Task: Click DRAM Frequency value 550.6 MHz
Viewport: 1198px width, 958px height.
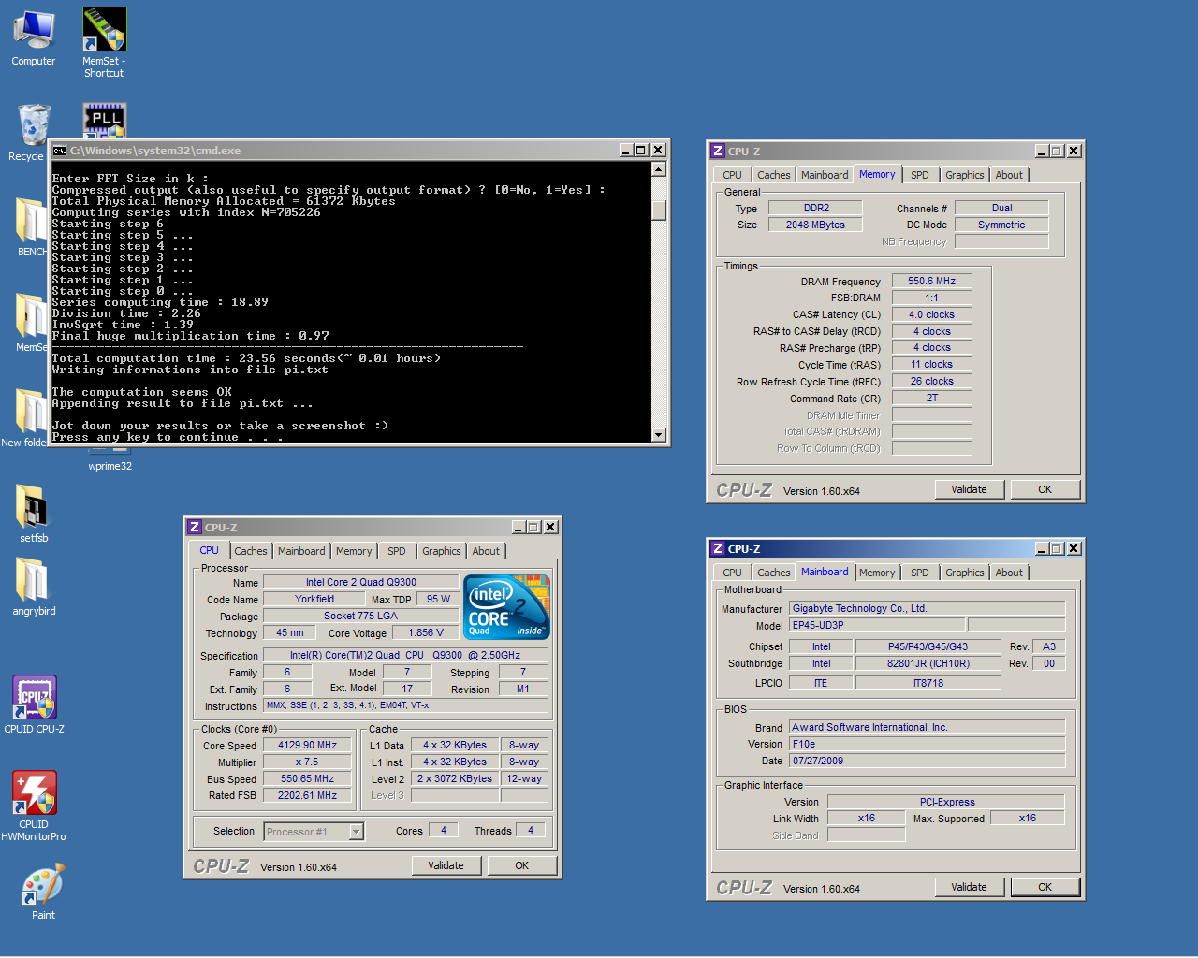Action: 932,281
